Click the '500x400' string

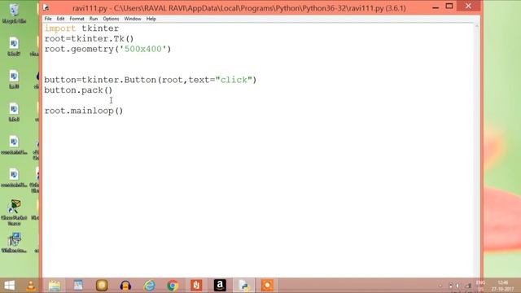click(142, 49)
